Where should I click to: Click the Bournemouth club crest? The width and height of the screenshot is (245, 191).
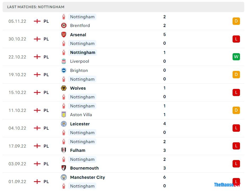[x=63, y=168]
